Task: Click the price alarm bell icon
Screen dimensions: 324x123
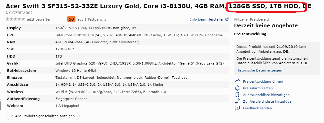Action: coord(237,88)
